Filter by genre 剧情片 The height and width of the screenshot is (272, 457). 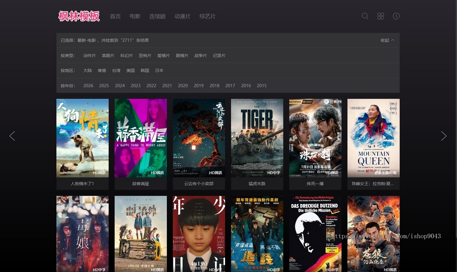coord(182,56)
